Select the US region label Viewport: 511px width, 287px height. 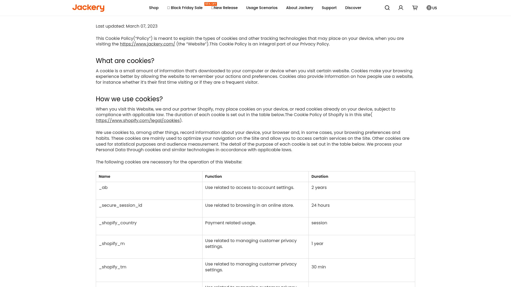point(435,8)
